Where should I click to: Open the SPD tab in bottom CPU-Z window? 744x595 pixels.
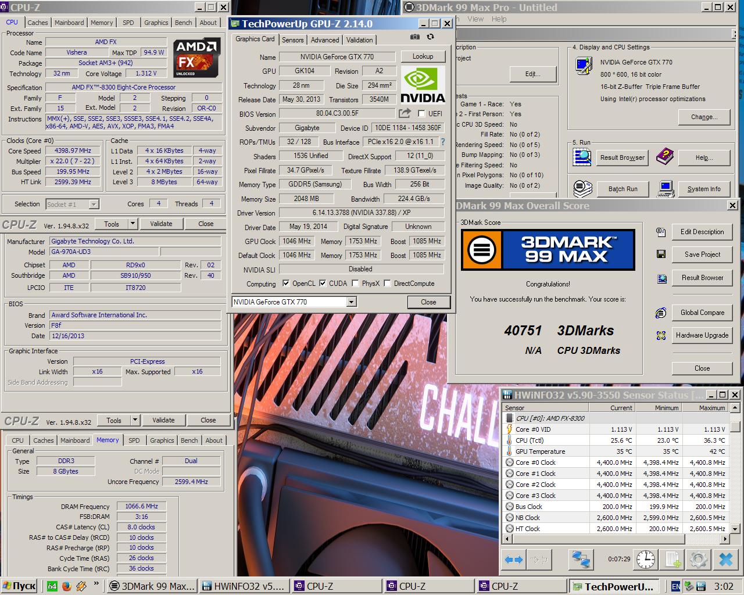134,440
